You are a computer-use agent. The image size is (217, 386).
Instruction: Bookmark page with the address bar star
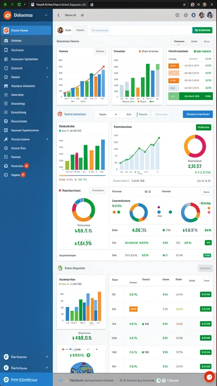pyautogui.click(x=184, y=5)
